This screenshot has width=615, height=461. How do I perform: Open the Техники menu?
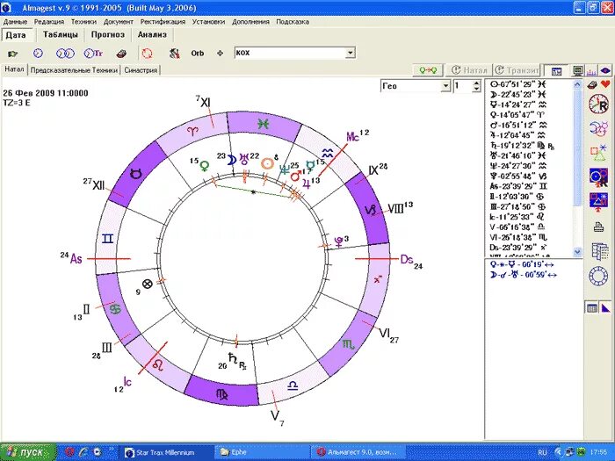tap(83, 22)
